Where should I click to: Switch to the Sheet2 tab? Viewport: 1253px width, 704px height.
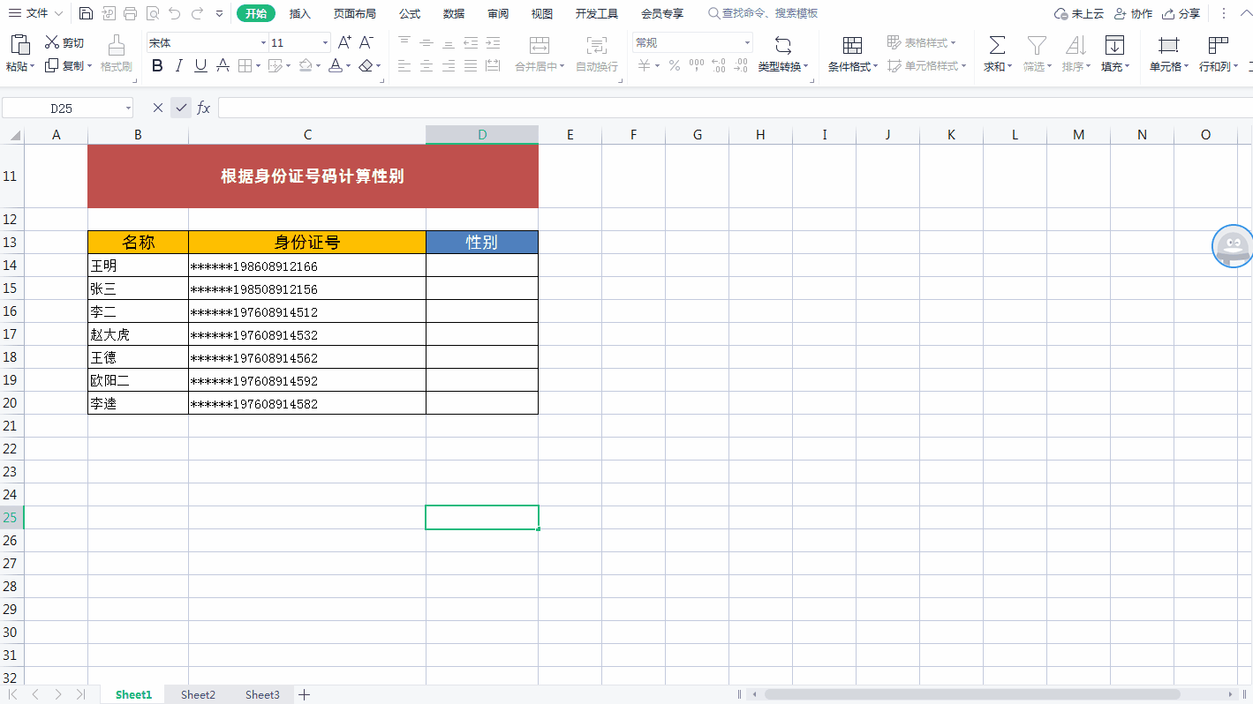coord(198,695)
